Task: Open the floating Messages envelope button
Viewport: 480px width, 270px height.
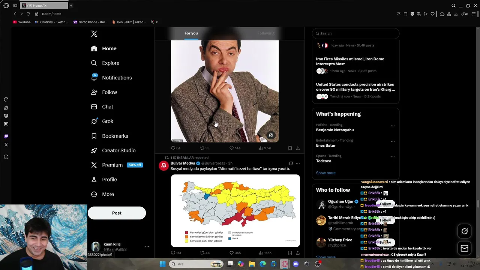Action: pos(464,248)
